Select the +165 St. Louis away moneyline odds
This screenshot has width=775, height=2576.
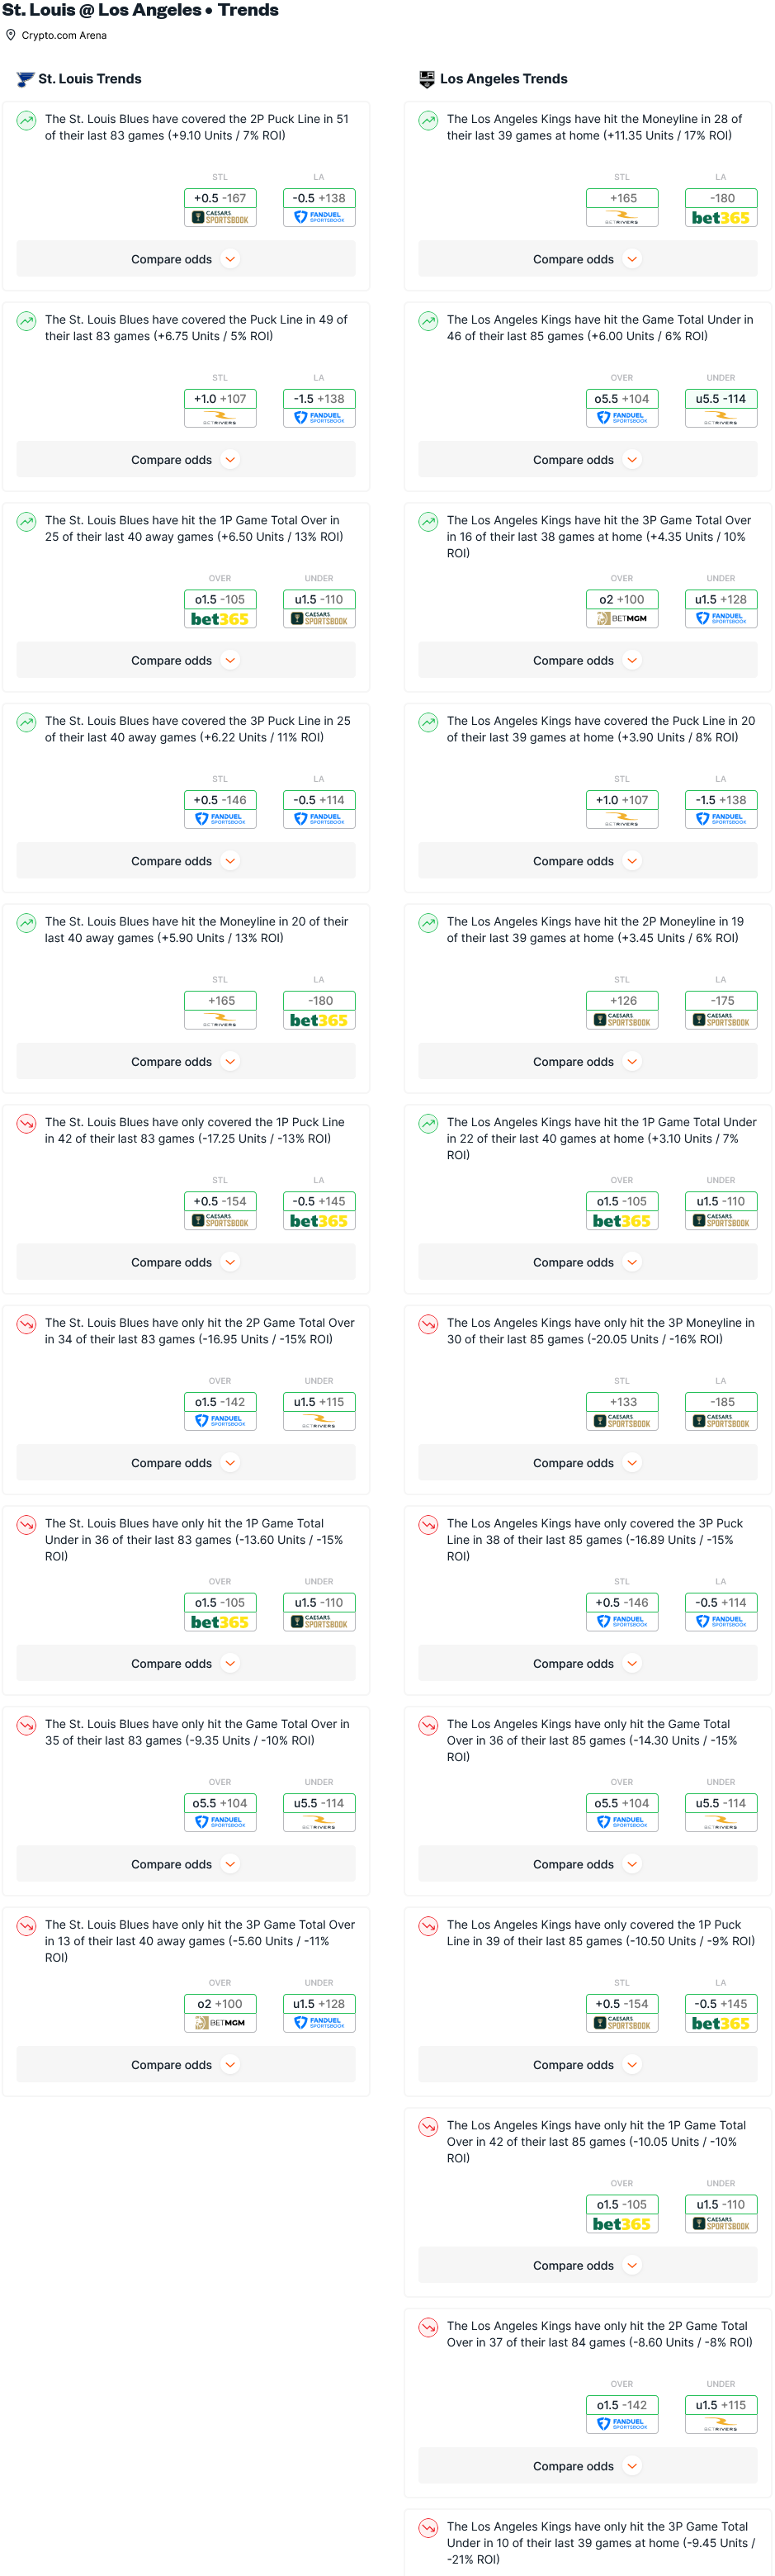pyautogui.click(x=220, y=1001)
